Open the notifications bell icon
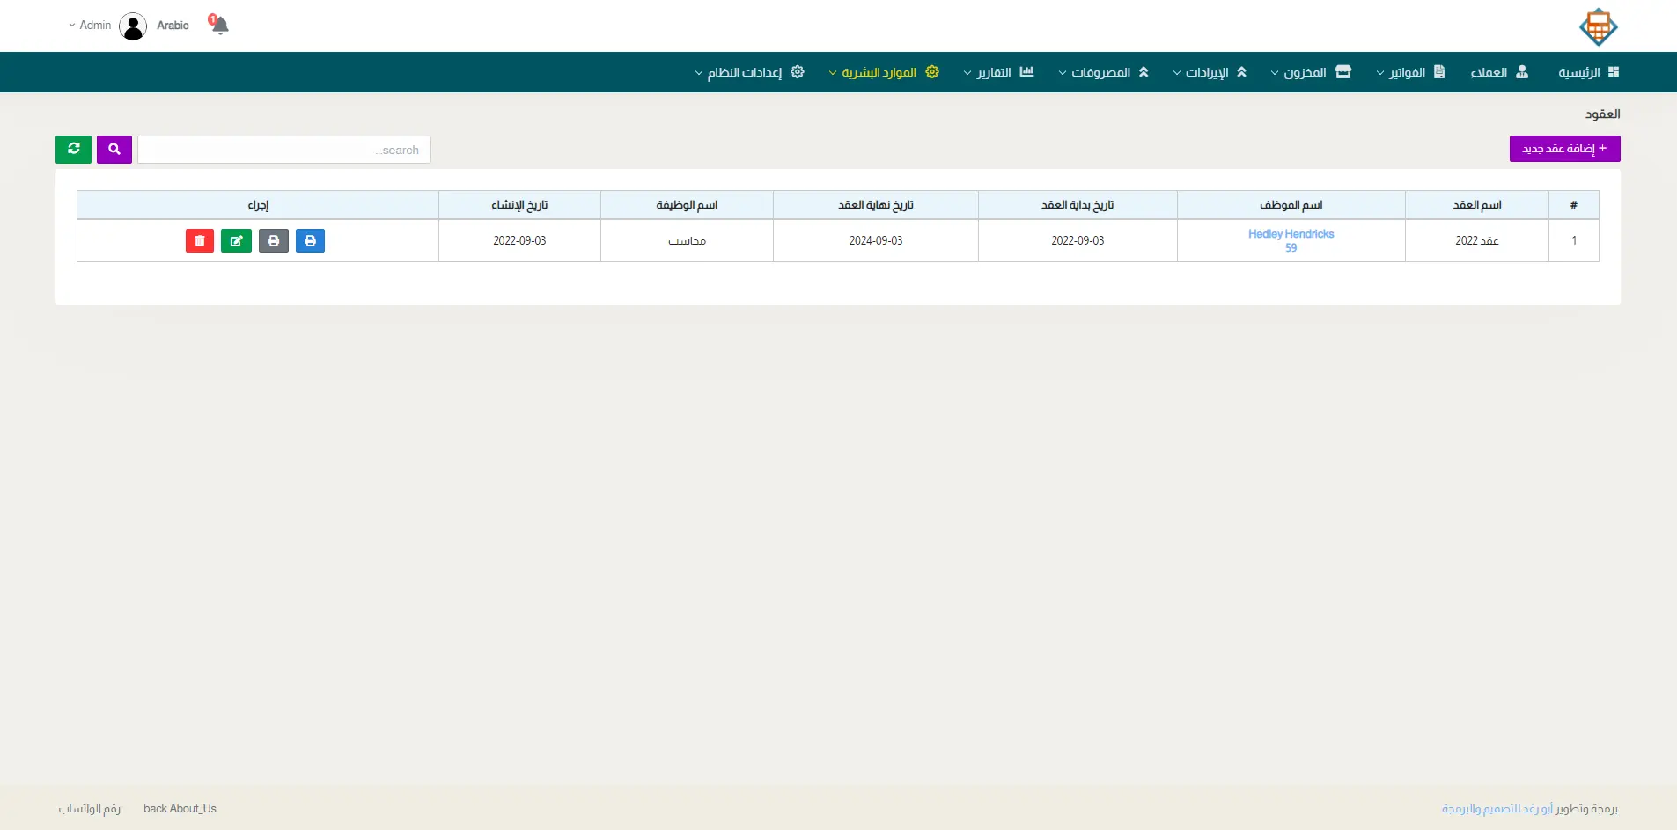The width and height of the screenshot is (1677, 830). coord(219,25)
